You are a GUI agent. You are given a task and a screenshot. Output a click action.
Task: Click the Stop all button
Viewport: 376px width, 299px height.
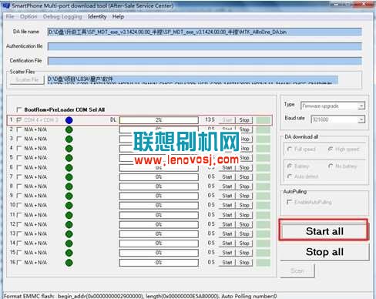click(324, 252)
